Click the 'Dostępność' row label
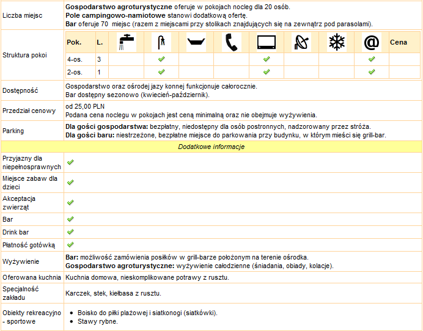 click(x=20, y=91)
